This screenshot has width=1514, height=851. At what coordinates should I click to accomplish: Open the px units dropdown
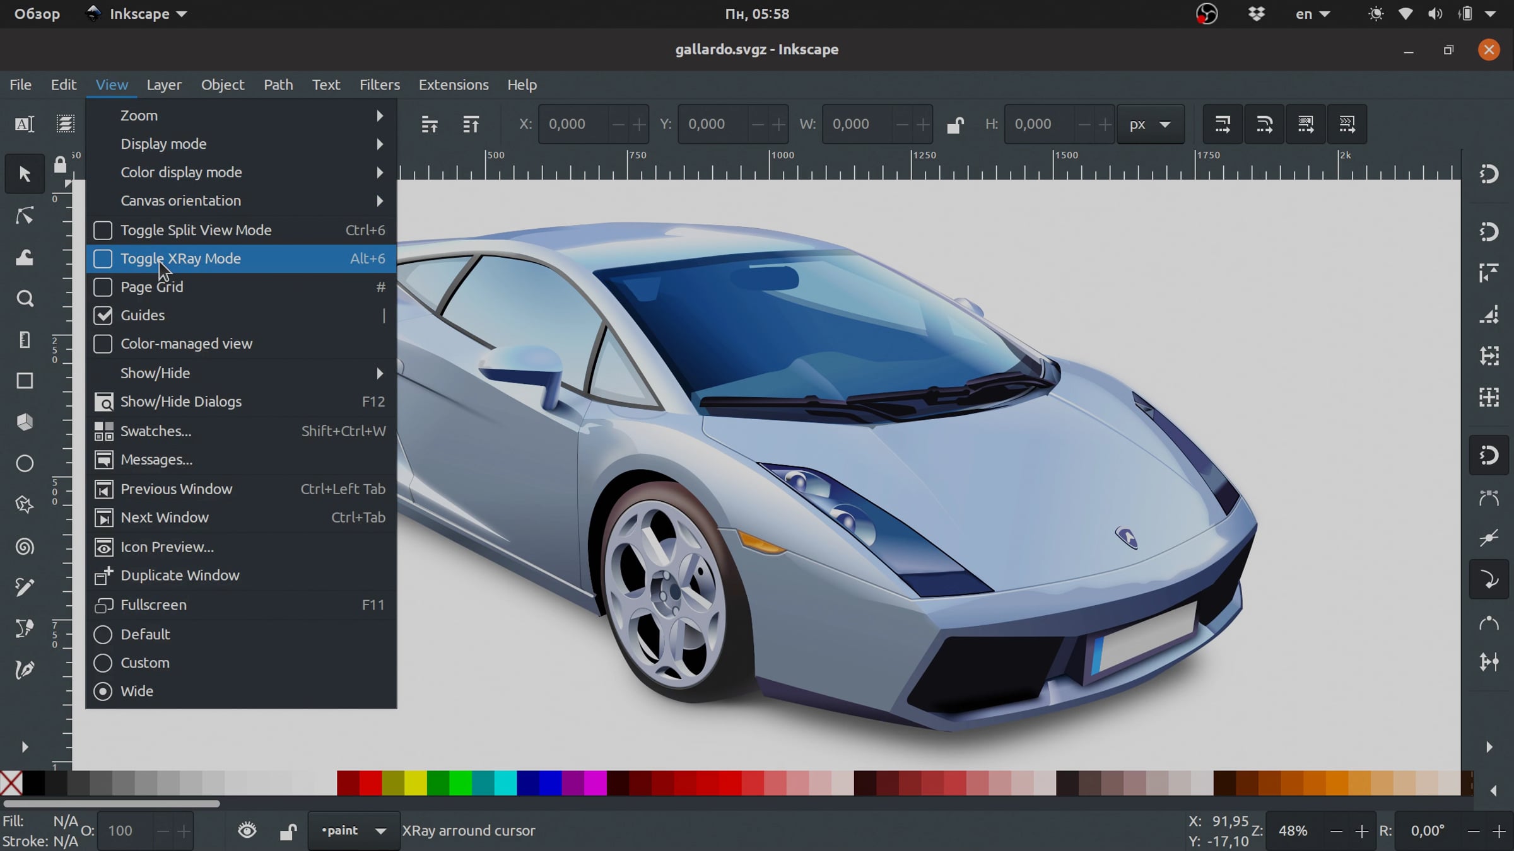1150,125
